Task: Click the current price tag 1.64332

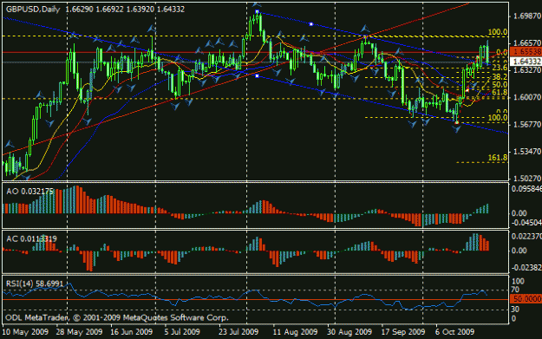Action: pyautogui.click(x=526, y=62)
